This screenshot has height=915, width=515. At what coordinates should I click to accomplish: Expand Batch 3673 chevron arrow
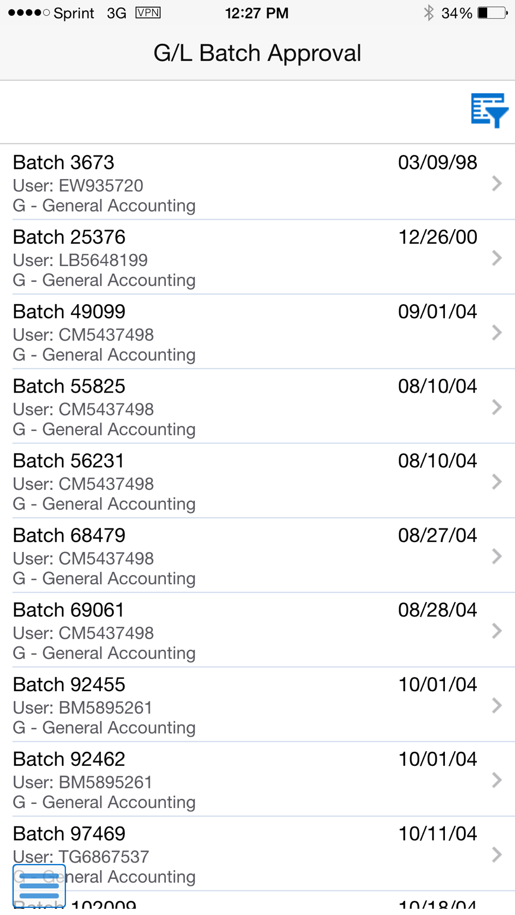(x=496, y=183)
